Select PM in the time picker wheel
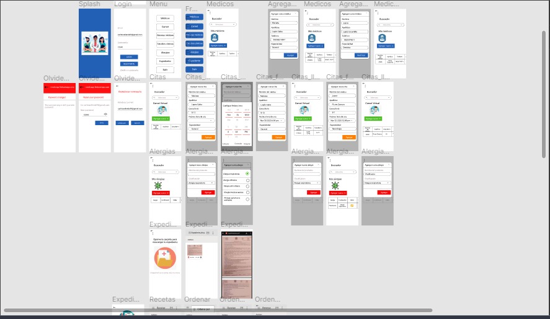Viewport: 550px width, 319px height. (246, 132)
